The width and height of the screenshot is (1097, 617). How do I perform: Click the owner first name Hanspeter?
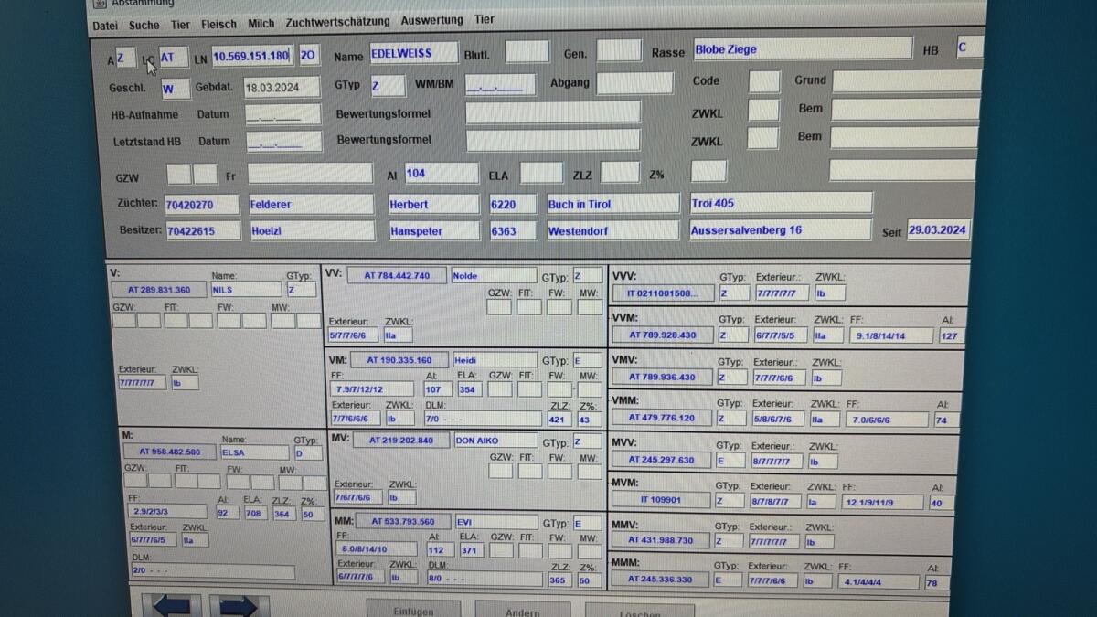434,230
